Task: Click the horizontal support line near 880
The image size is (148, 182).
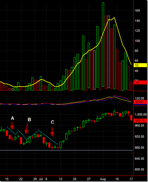Action: point(66,150)
